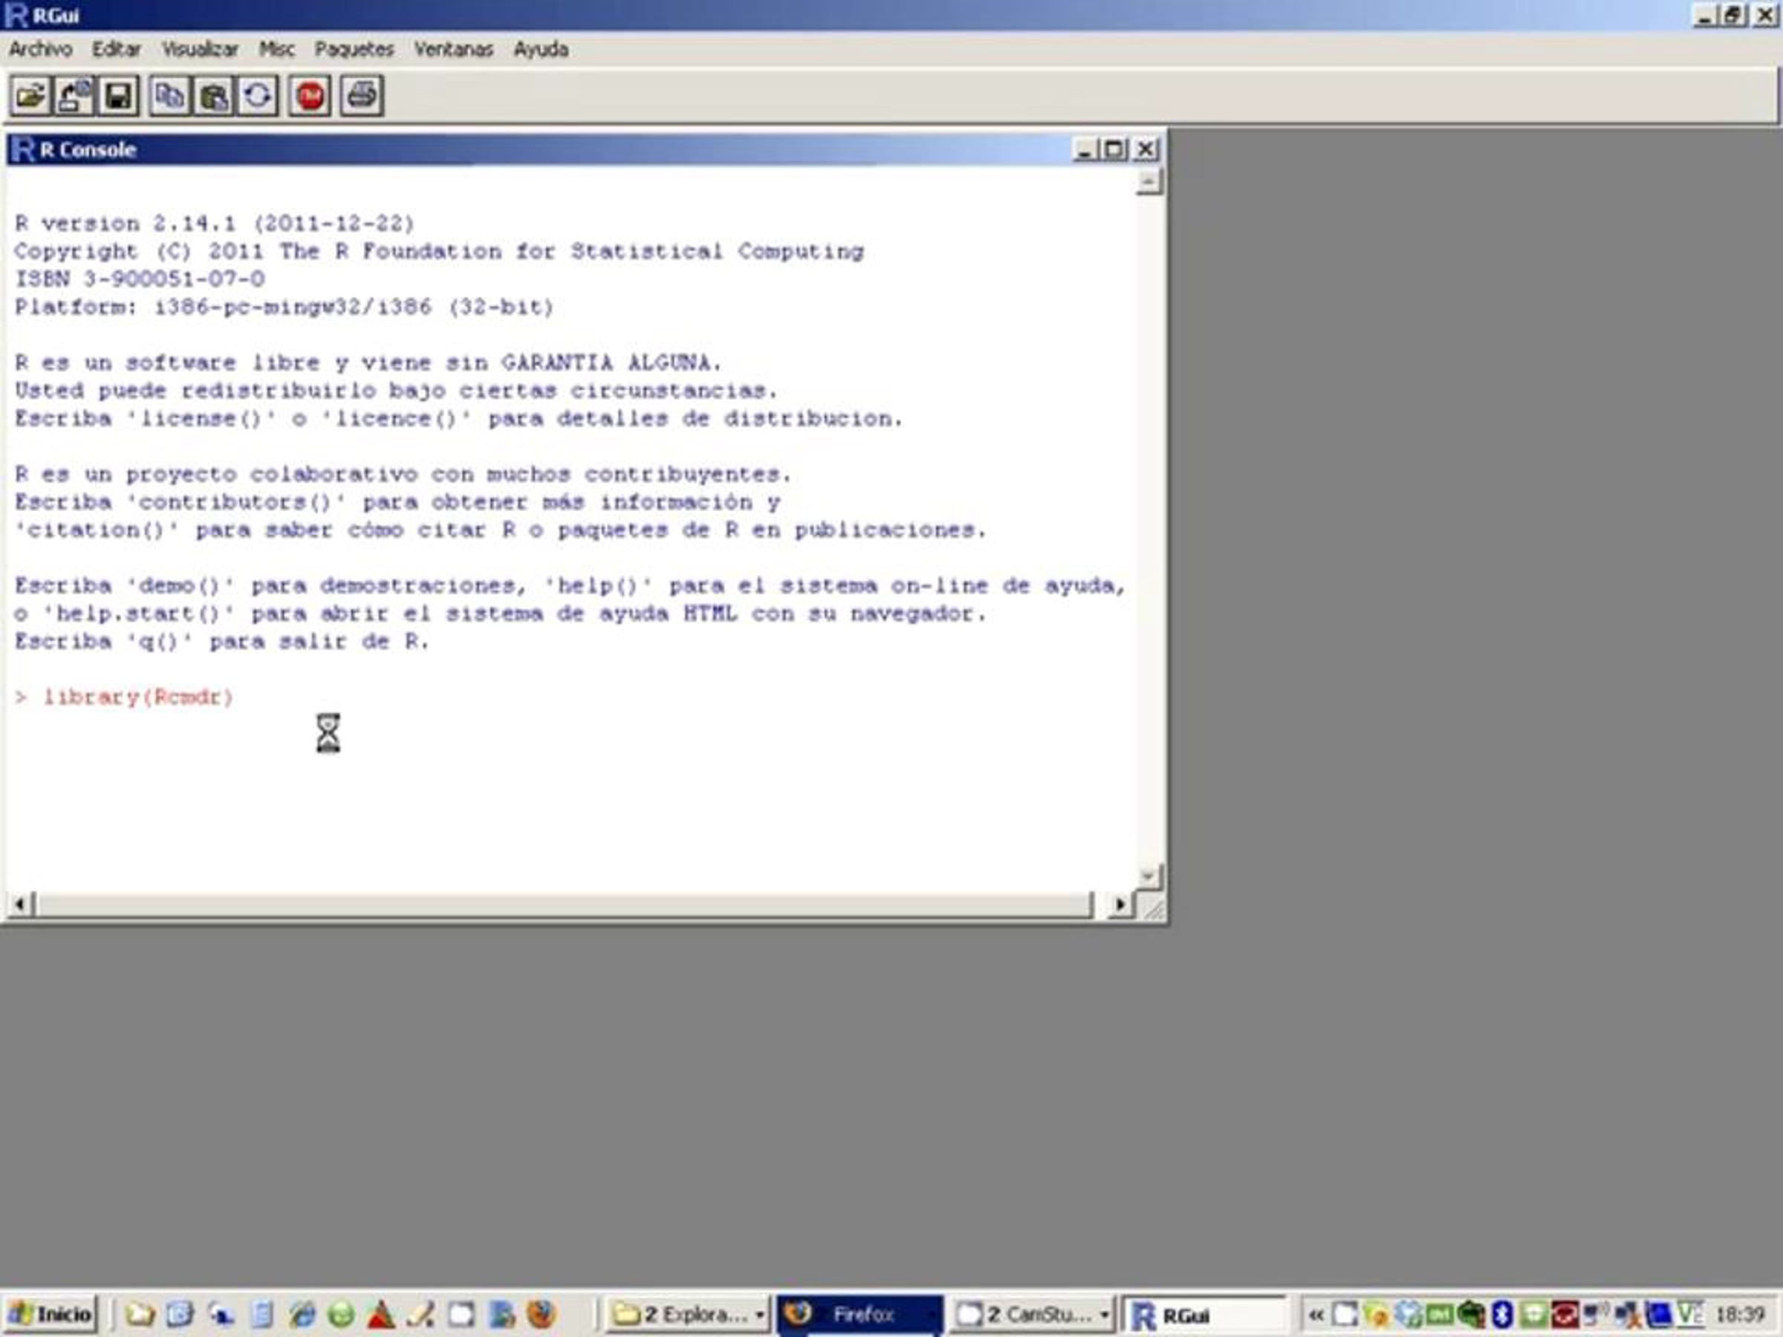Launch Firefox from the quick launch icon
The image size is (1783, 1337).
[542, 1315]
